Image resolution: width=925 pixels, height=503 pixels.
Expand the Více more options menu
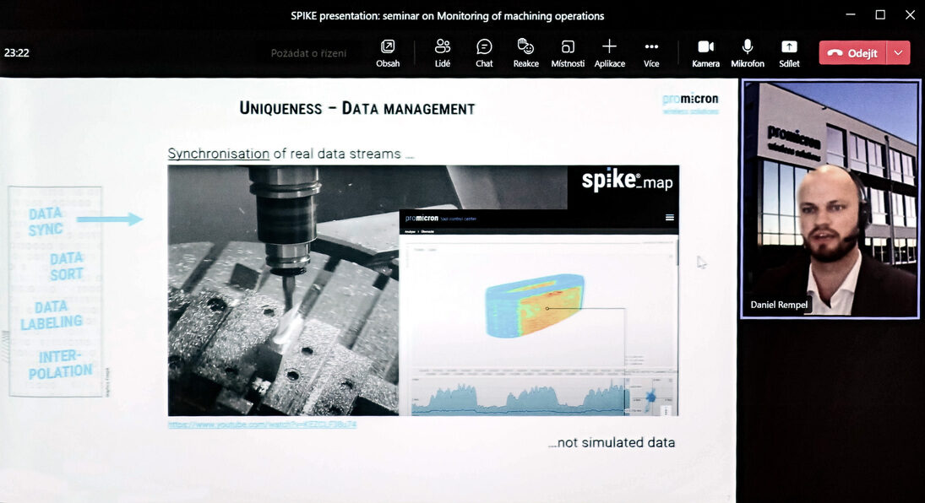(651, 52)
